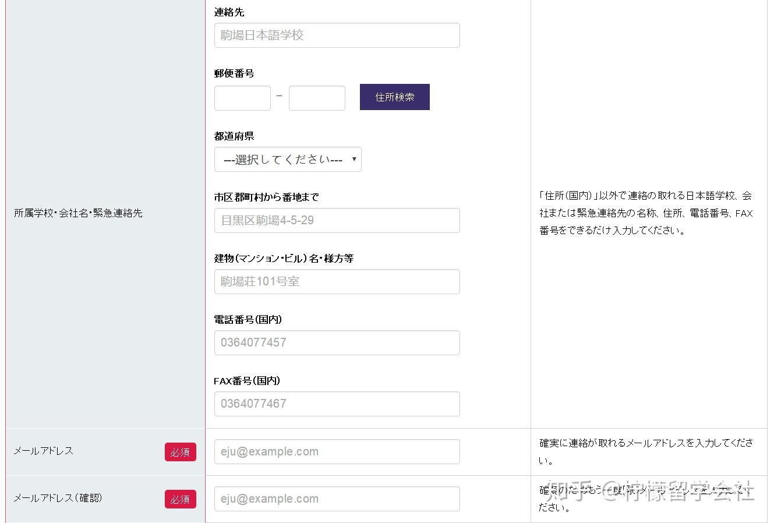Click the eju@example.com email example field
Viewport: 774px width, 523px height.
pyautogui.click(x=337, y=451)
